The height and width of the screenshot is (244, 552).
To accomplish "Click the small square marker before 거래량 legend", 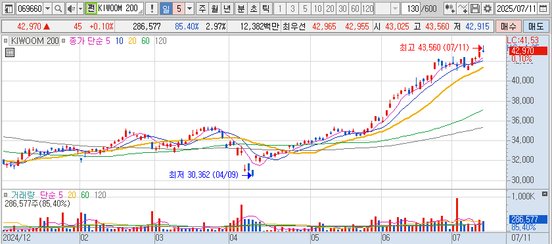I will click(5, 194).
